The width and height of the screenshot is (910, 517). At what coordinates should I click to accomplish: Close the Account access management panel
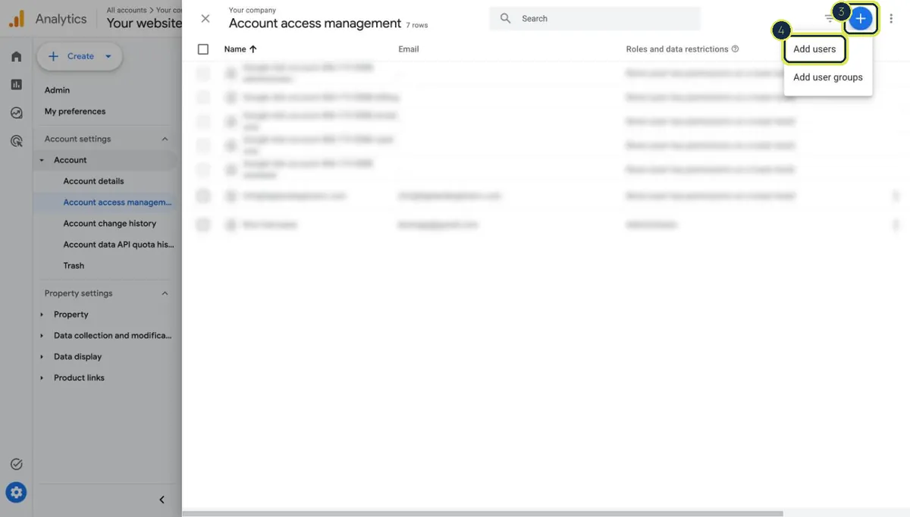tap(206, 18)
